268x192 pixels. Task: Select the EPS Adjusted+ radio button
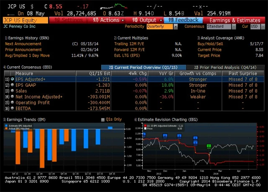click(x=12, y=79)
